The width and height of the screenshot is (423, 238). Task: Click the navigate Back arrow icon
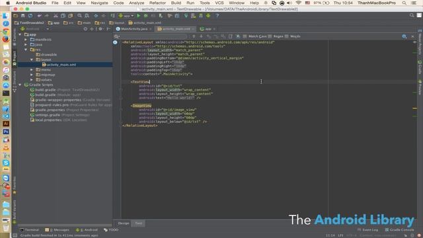(96, 16)
